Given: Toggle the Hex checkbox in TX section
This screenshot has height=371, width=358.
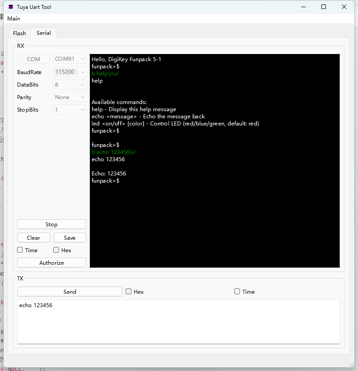Looking at the screenshot, I should 129,292.
